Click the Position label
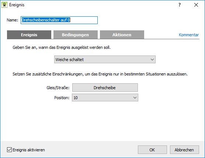205x158 pixels. pyautogui.click(x=62, y=98)
